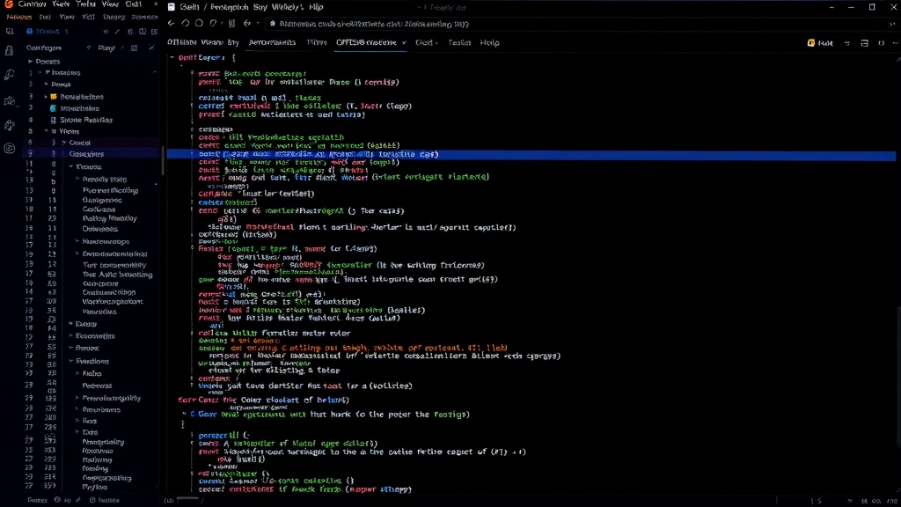The image size is (901, 507).
Task: Click the orange-icon run button in top-right toolbar
Action: pos(820,43)
